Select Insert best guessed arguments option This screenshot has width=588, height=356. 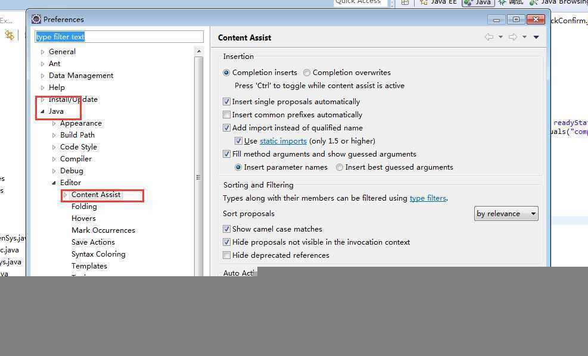340,167
